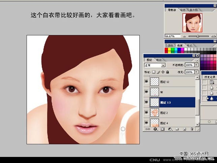The height and width of the screenshot is (163, 217).
Task: Click the create new layer icon
Action: [184, 129]
